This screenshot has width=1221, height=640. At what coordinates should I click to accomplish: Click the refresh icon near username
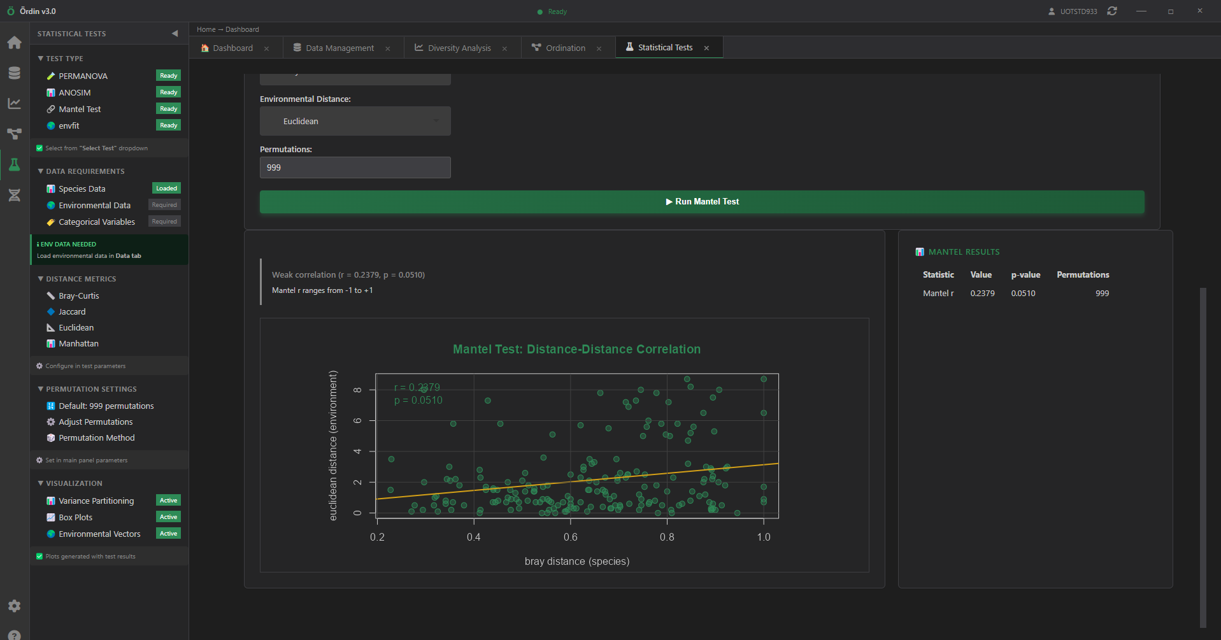1112,11
